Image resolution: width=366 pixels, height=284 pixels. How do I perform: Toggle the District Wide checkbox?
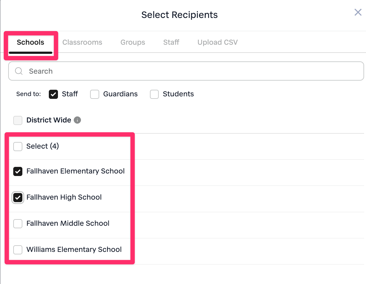click(18, 120)
